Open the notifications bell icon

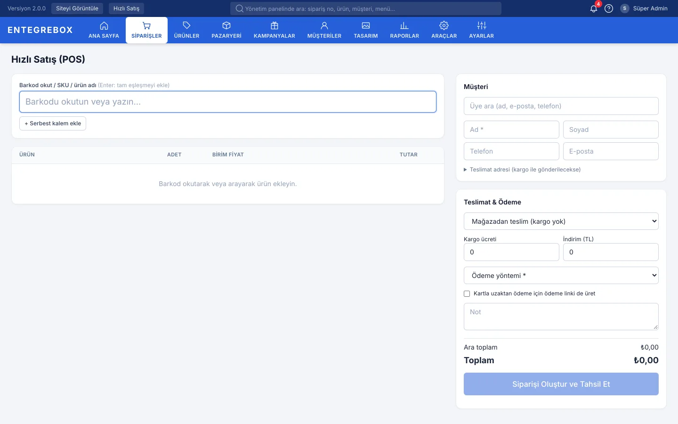click(x=594, y=8)
